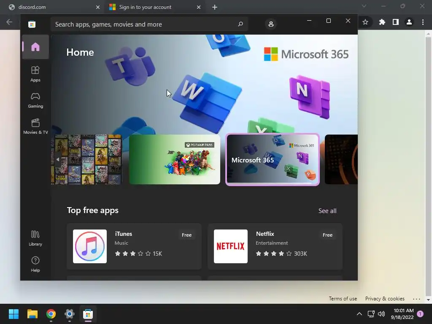
Task: Click the Netflix logo tile
Action: click(x=231, y=246)
